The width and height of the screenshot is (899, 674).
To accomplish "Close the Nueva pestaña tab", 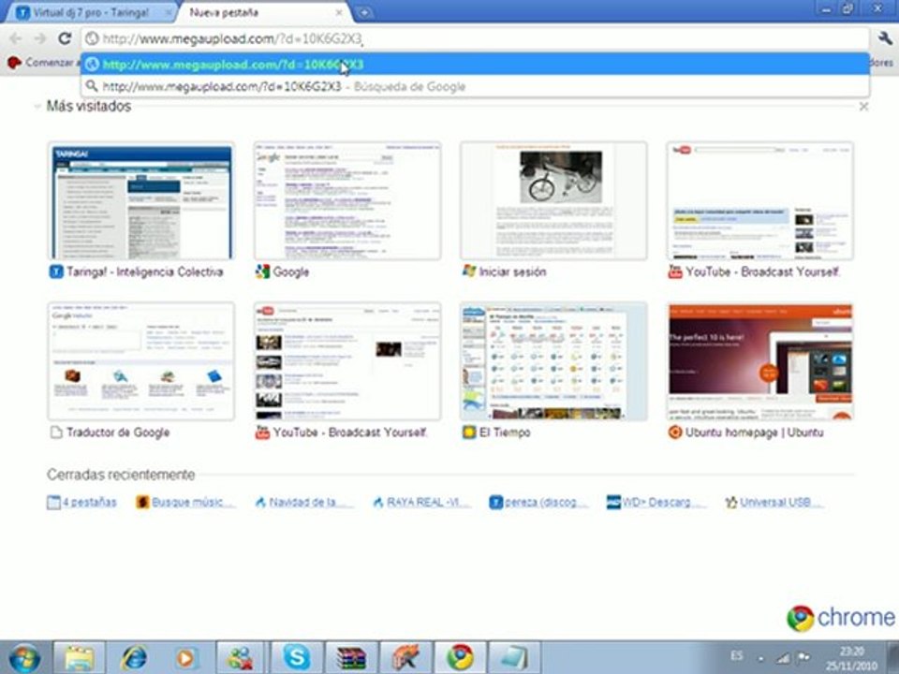I will click(339, 12).
